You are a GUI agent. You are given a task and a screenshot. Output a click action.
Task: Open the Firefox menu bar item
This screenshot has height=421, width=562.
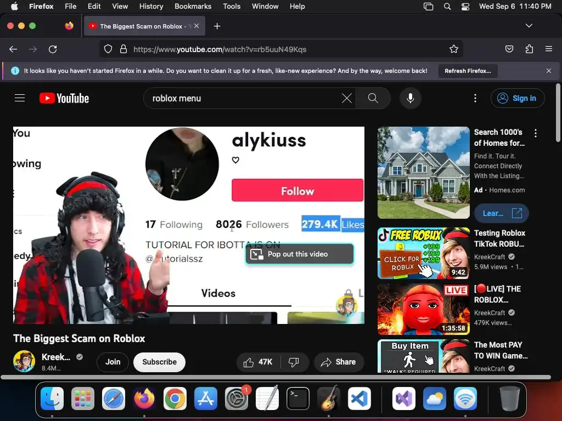coord(41,7)
